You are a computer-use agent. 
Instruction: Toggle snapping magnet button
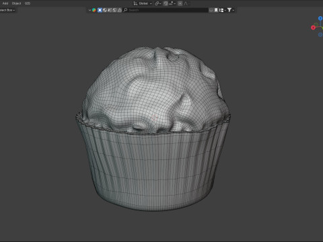[166, 3]
